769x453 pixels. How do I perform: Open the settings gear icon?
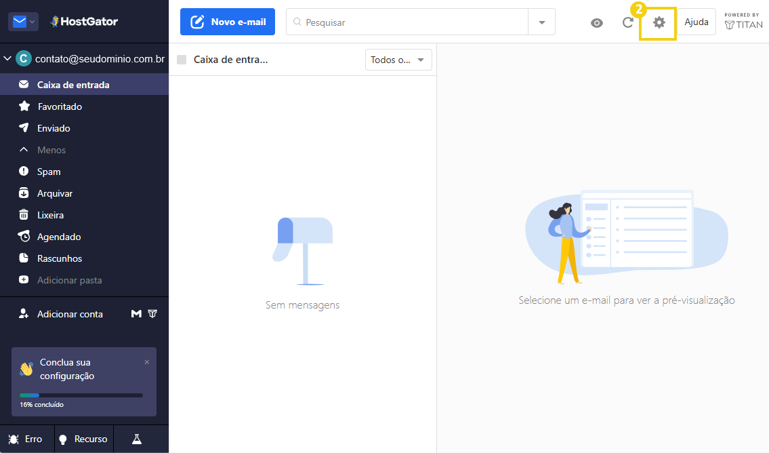tap(657, 22)
